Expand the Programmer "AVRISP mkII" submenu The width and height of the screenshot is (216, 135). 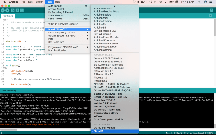pyautogui.click(x=67, y=47)
